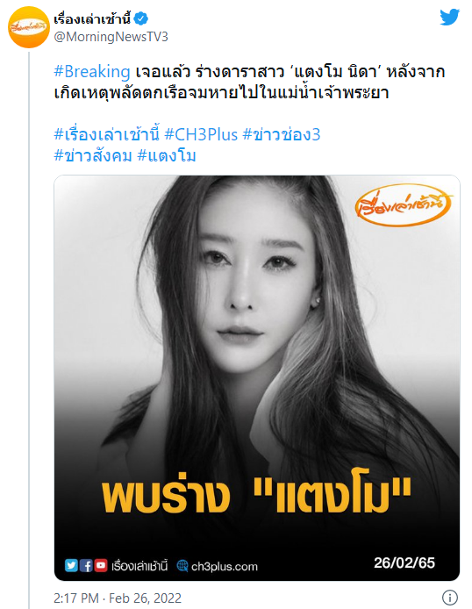
Task: Open the tweet info icon
Action: [x=450, y=598]
